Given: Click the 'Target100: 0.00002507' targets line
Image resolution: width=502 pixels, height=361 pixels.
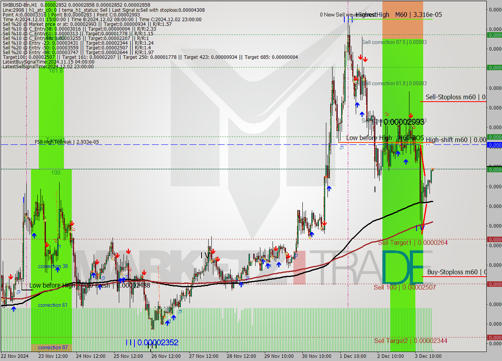Looking at the screenshot, I should coord(150,57).
